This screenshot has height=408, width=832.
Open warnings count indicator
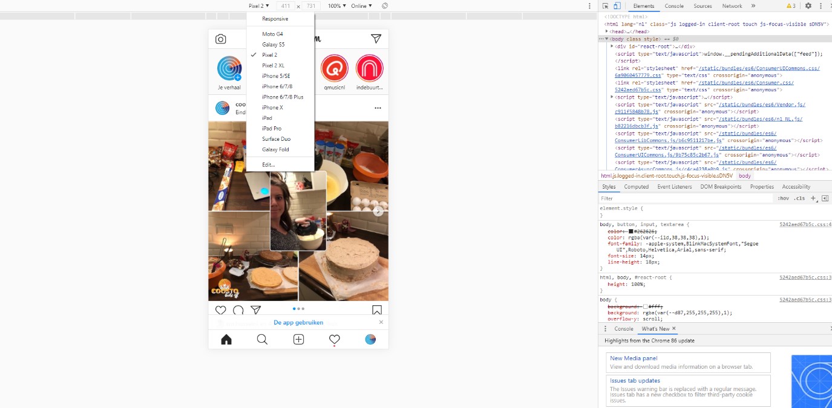791,6
